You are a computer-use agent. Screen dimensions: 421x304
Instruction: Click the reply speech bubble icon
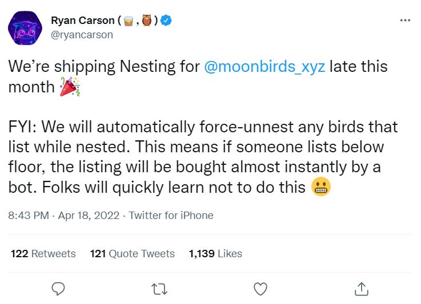59,289
